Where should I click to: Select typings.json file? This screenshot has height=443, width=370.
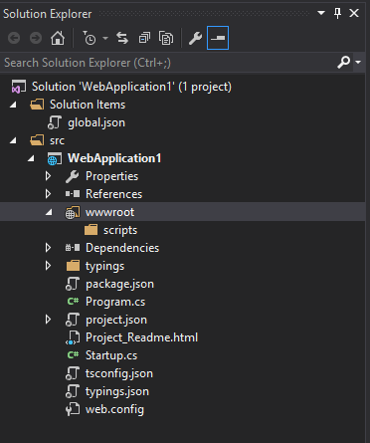(117, 391)
